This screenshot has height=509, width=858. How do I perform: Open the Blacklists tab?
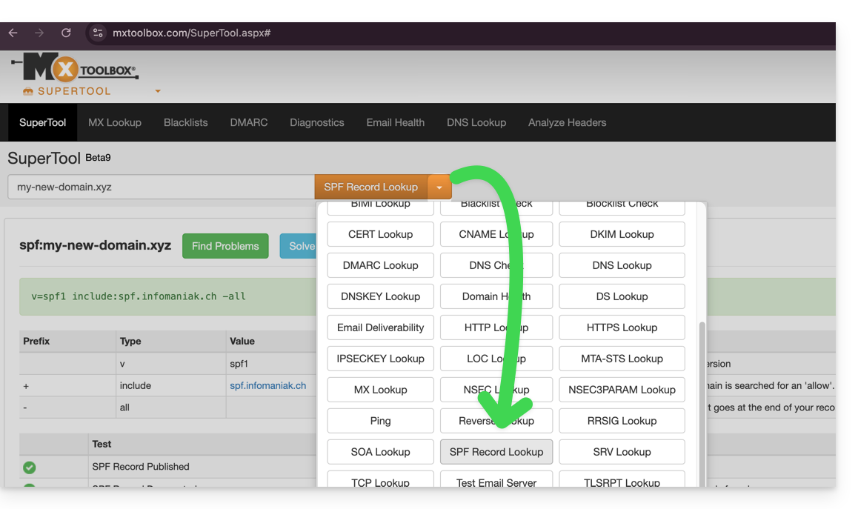(x=185, y=122)
